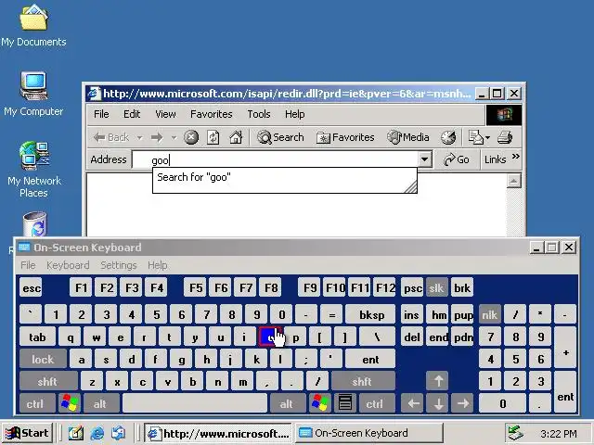The image size is (594, 445).
Task: Click the Mail toolbar icon
Action: pyautogui.click(x=475, y=137)
